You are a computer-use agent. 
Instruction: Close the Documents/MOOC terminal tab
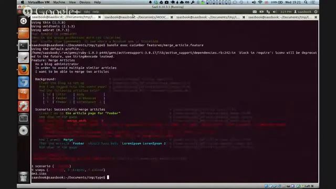point(172,17)
